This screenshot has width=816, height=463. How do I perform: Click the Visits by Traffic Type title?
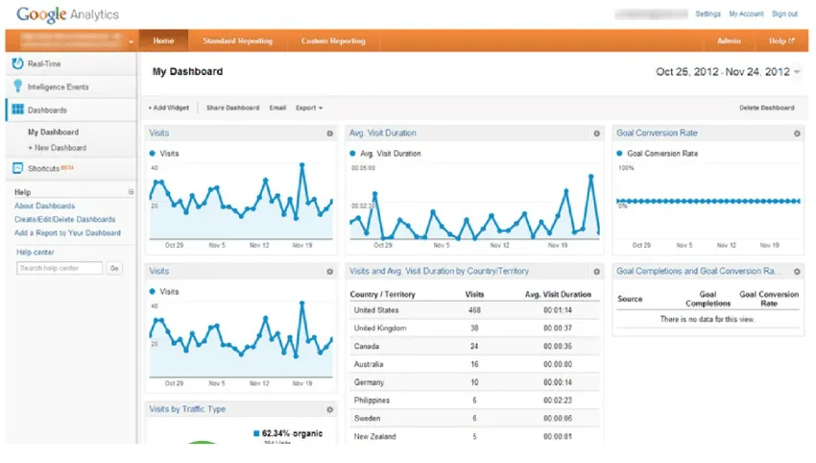tap(187, 409)
